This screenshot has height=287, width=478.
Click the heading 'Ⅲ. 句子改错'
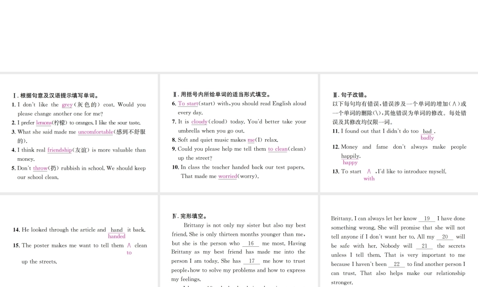[x=350, y=95]
